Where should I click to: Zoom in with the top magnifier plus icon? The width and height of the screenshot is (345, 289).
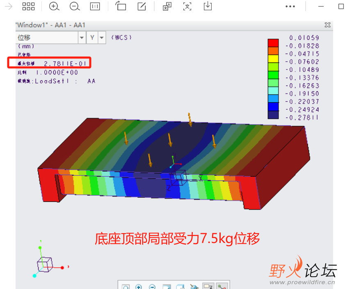(x=54, y=7)
